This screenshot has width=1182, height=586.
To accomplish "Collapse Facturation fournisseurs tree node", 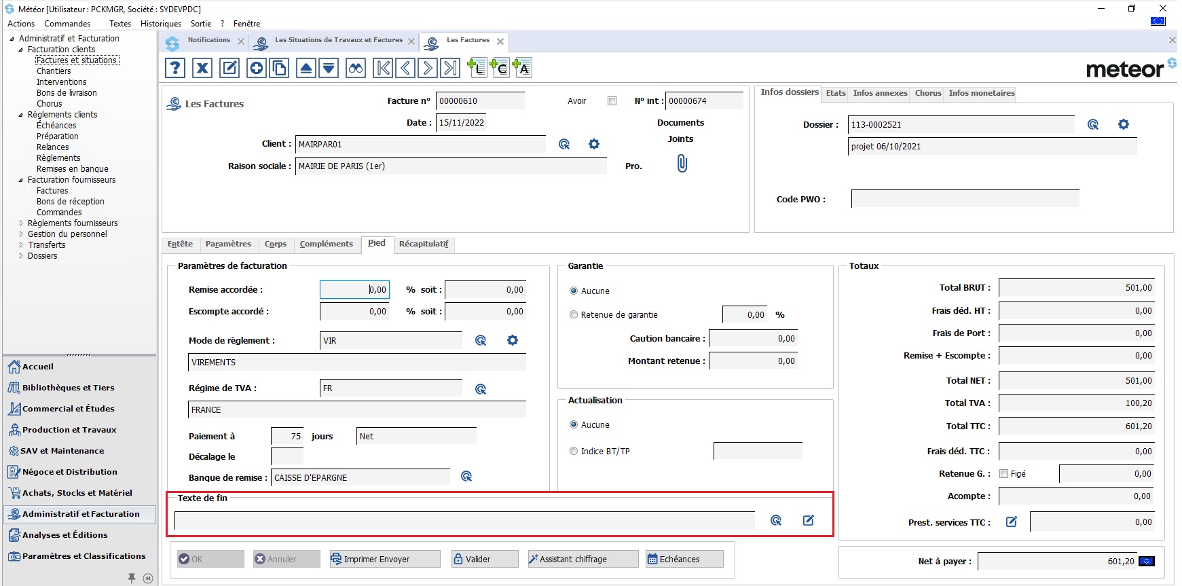I will coord(20,180).
